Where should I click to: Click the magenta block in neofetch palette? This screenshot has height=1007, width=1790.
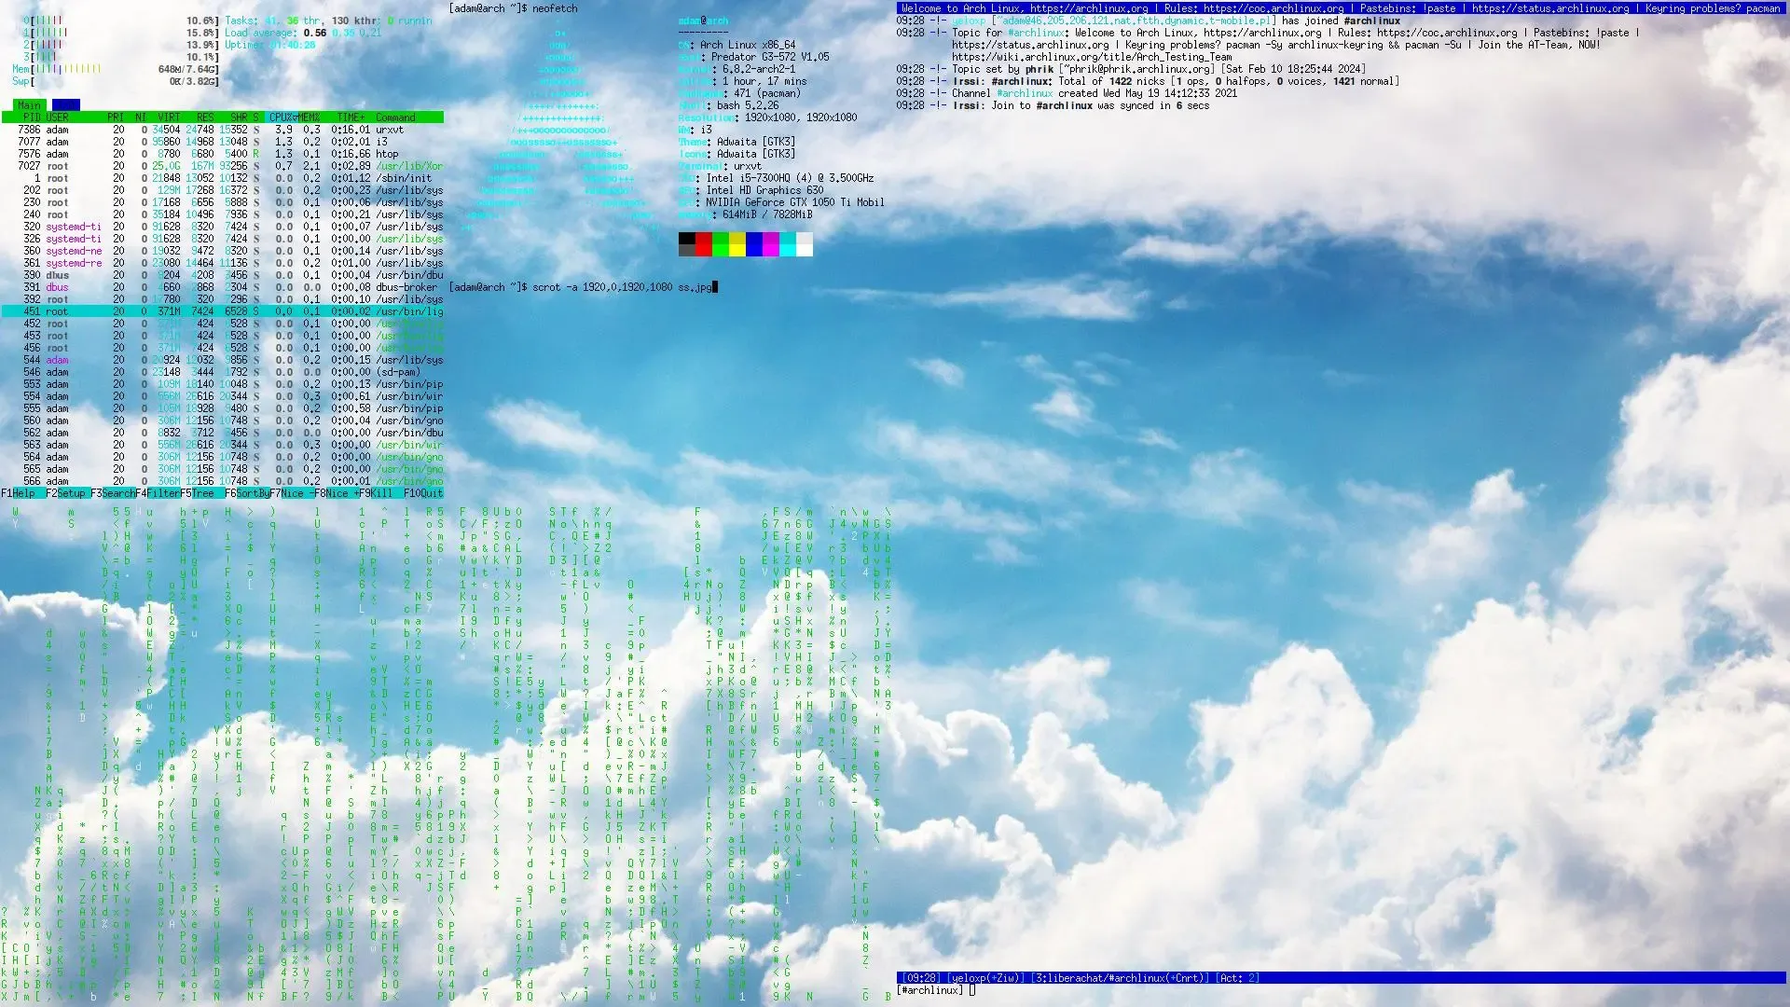(771, 244)
